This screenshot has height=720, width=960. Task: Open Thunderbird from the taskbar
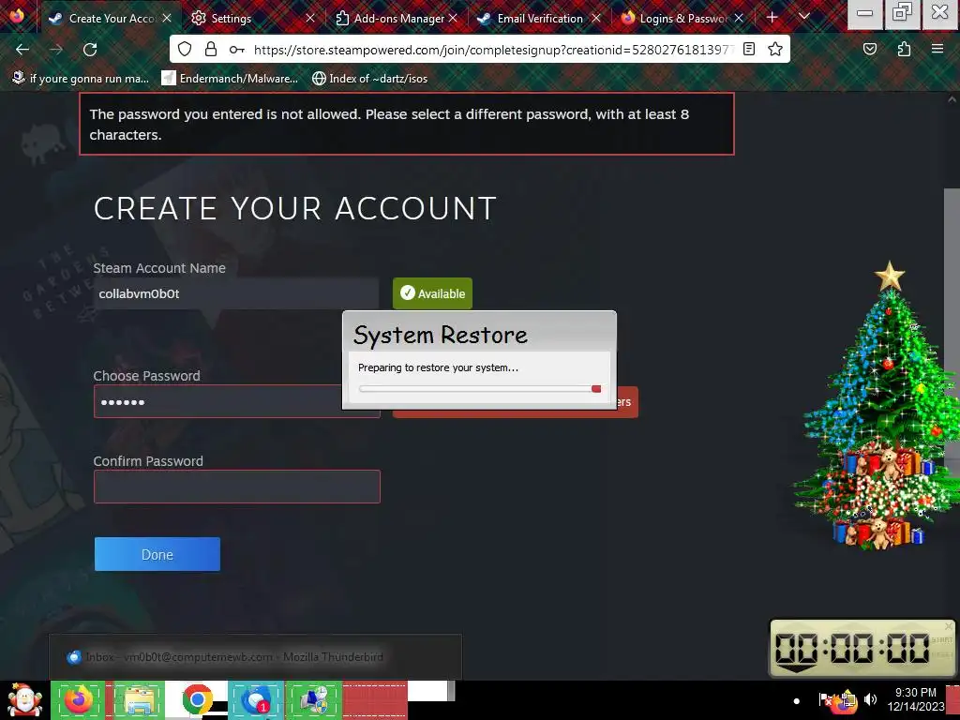pos(256,700)
